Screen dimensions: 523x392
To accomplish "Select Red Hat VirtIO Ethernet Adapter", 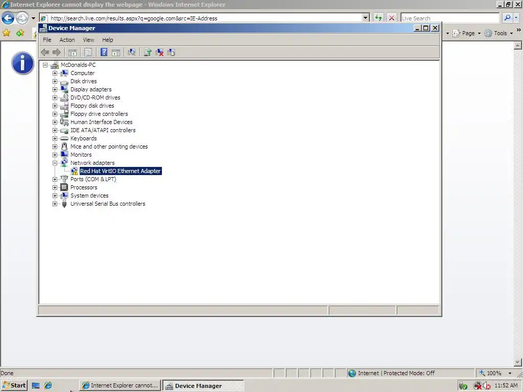I will (x=121, y=171).
